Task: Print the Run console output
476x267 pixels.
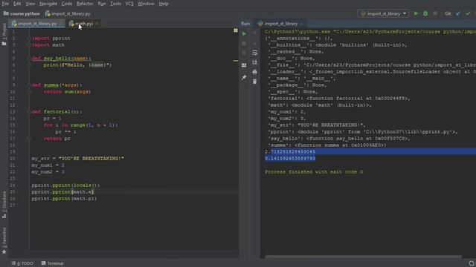Action: [x=254, y=72]
